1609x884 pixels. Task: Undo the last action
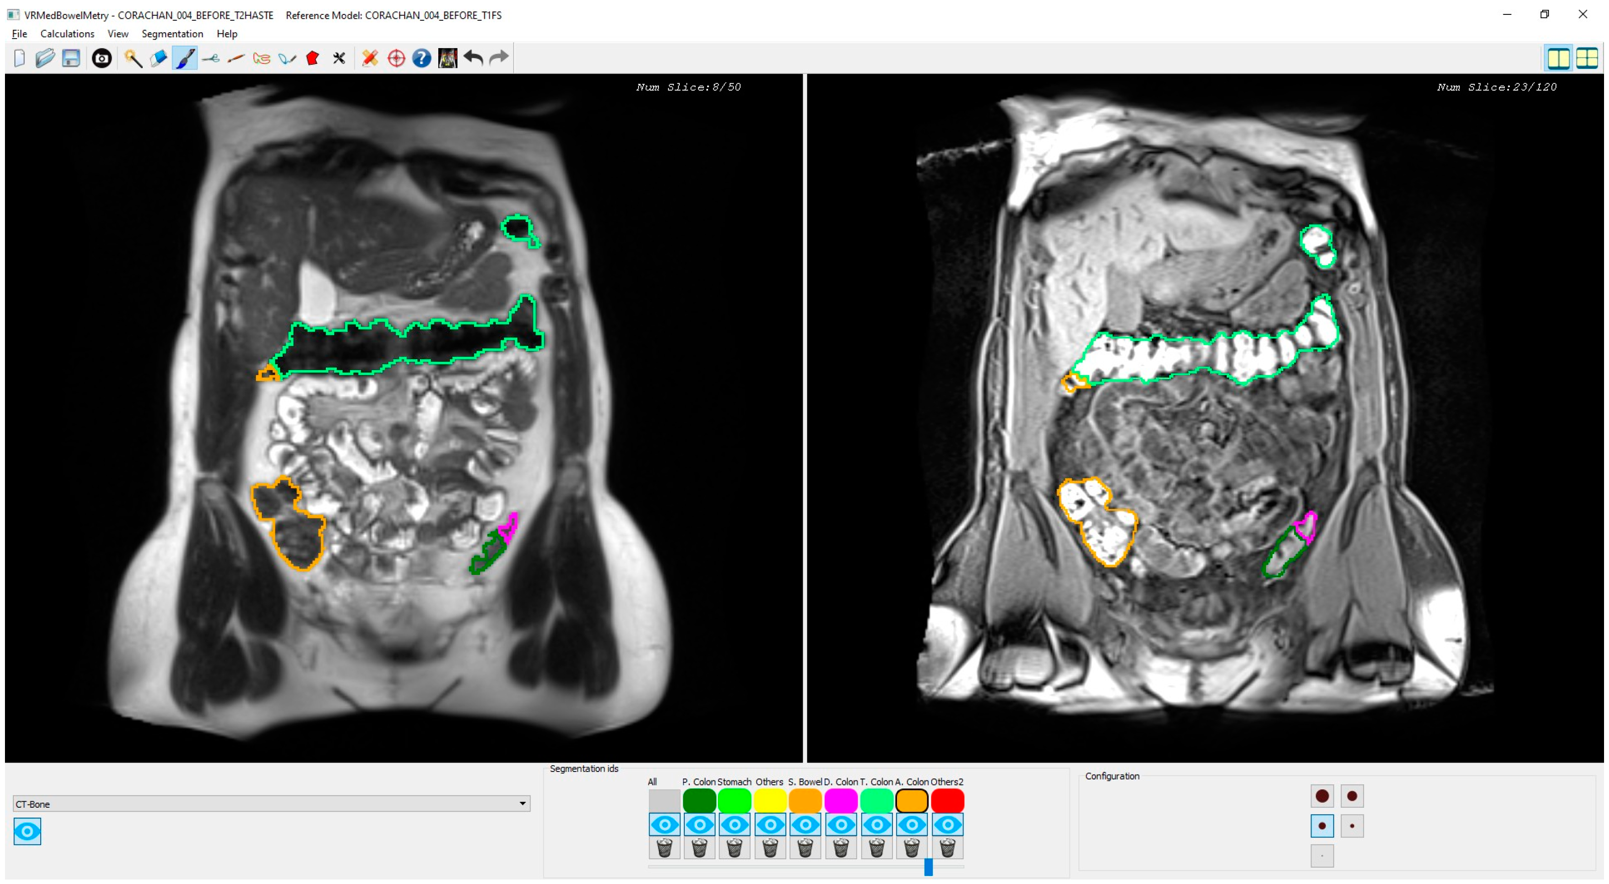click(x=474, y=58)
